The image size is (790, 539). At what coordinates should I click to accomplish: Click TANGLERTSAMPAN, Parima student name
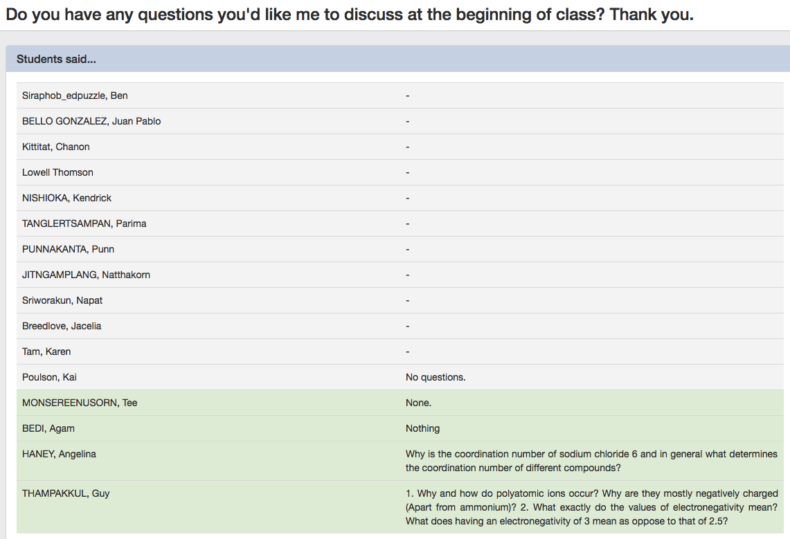[84, 223]
